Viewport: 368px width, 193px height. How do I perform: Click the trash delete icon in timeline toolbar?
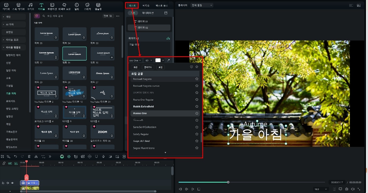coord(29,156)
